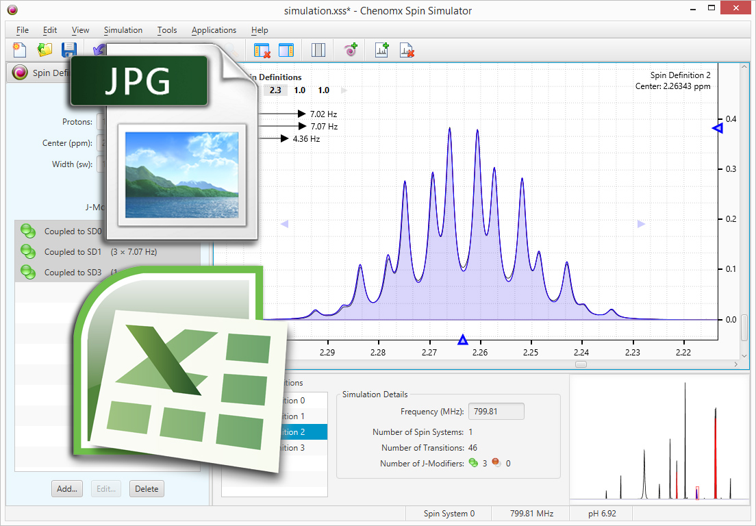Click the spectrum icon with red X
The height and width of the screenshot is (526, 756).
coord(407,50)
